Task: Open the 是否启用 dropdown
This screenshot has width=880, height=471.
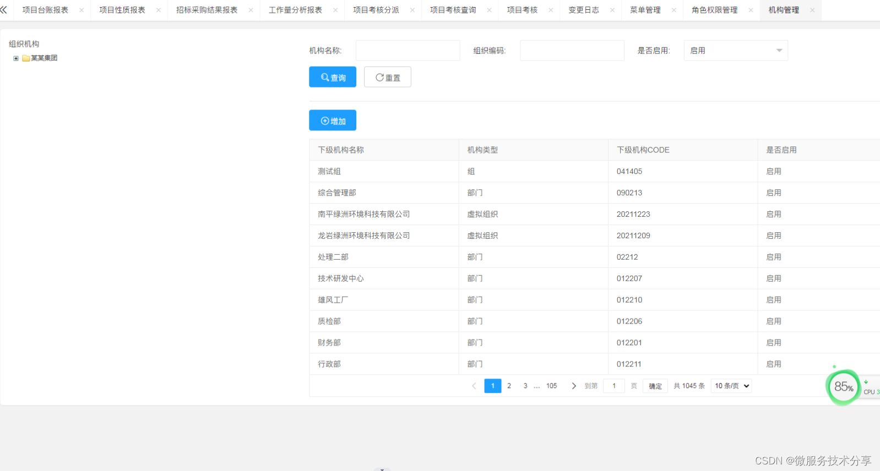Action: 736,51
